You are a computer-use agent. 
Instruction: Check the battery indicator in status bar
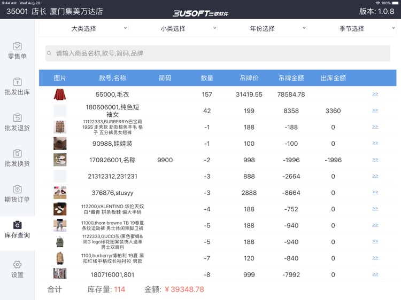click(395, 3)
